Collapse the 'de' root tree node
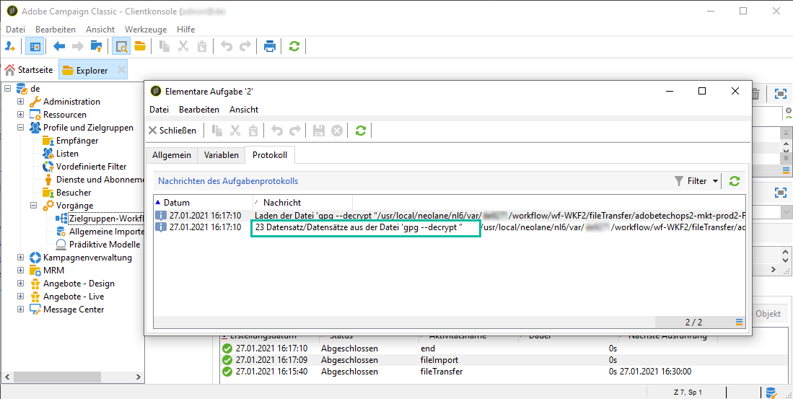Viewport: 793px width, 399px height. pos(7,89)
